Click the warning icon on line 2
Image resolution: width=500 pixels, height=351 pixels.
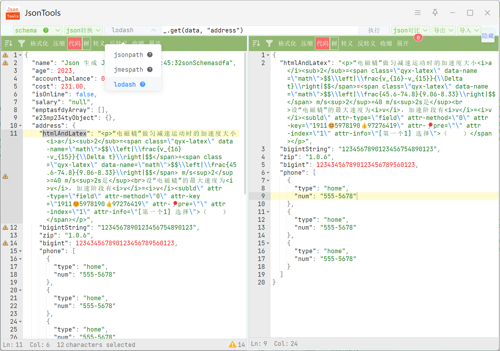[x=5, y=63]
